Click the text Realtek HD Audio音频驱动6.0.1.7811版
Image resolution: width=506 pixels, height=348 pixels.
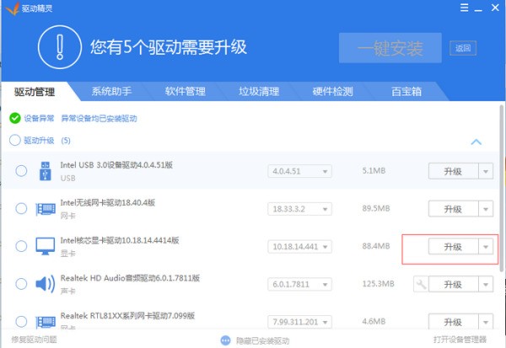pos(130,278)
